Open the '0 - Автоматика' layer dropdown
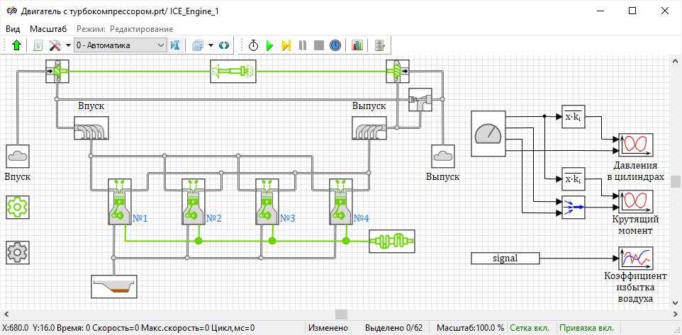This screenshot has height=335, width=682. point(120,45)
